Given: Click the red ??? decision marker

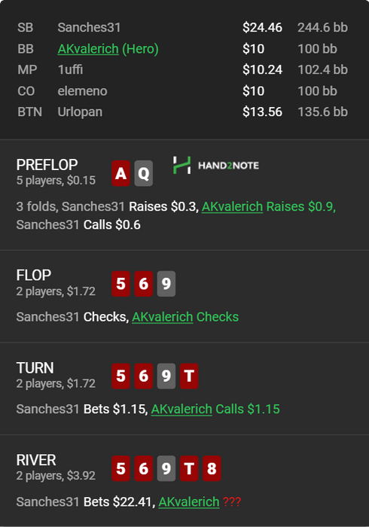Looking at the screenshot, I should (232, 502).
